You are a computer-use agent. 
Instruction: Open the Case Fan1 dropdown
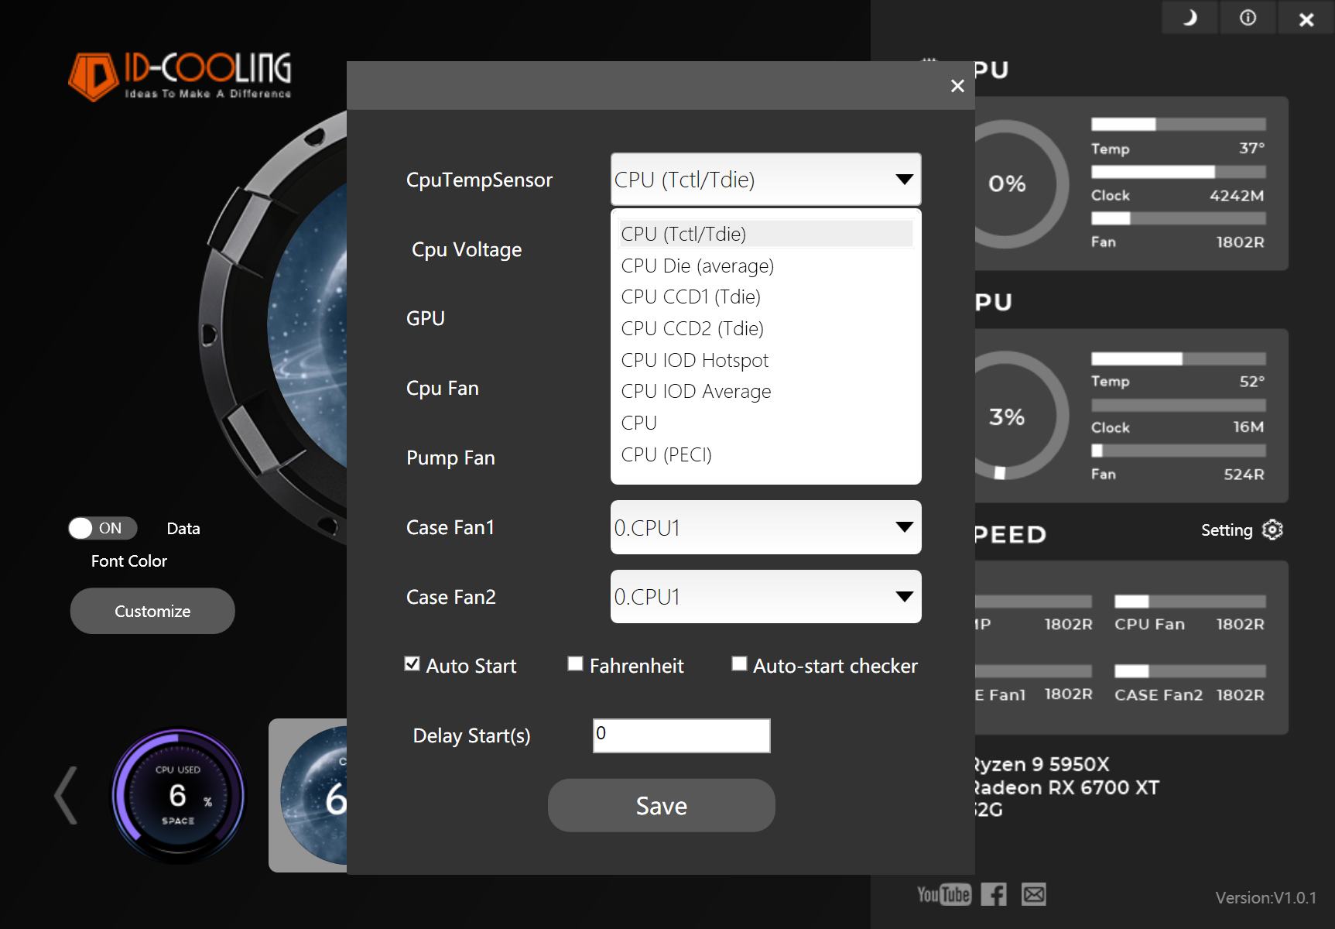click(x=765, y=527)
